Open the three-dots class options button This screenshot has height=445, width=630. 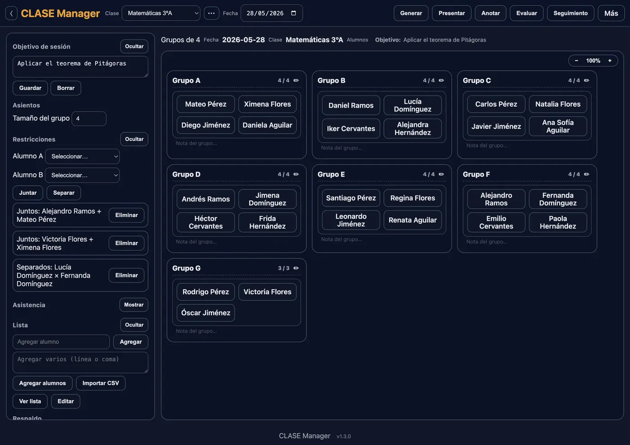tap(211, 13)
